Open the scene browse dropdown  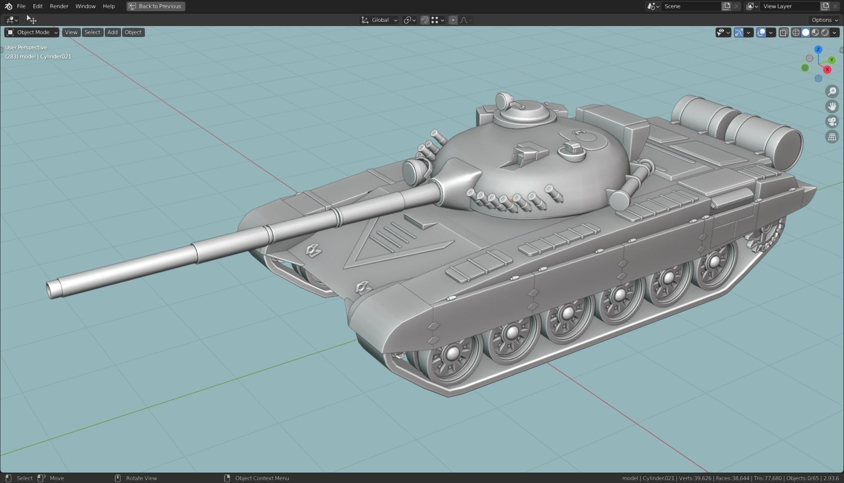coord(653,6)
